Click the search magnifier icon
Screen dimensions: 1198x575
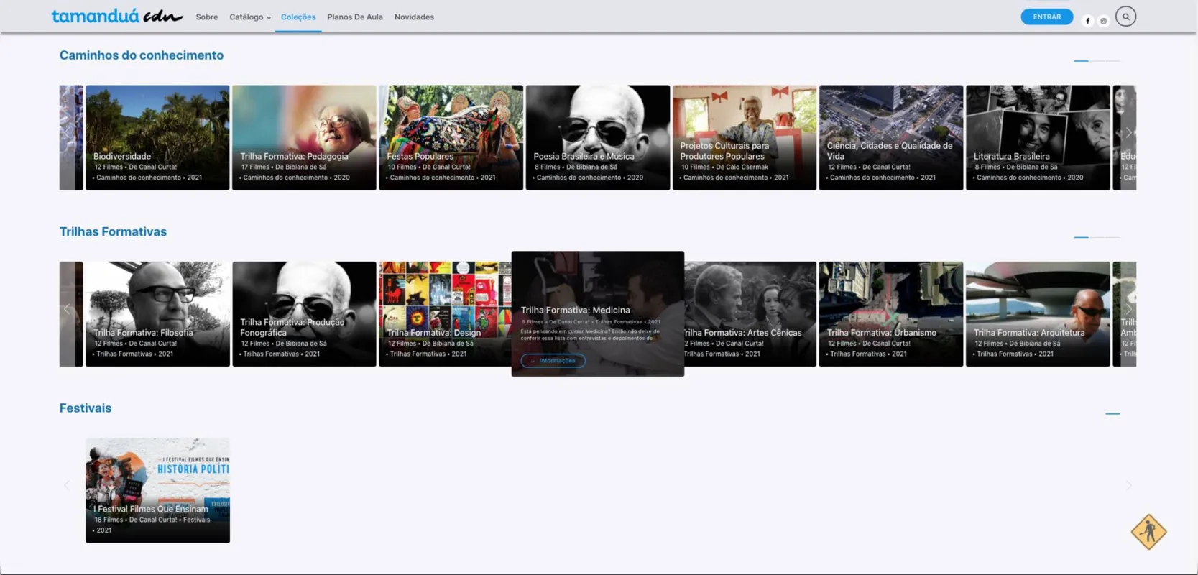[1125, 17]
